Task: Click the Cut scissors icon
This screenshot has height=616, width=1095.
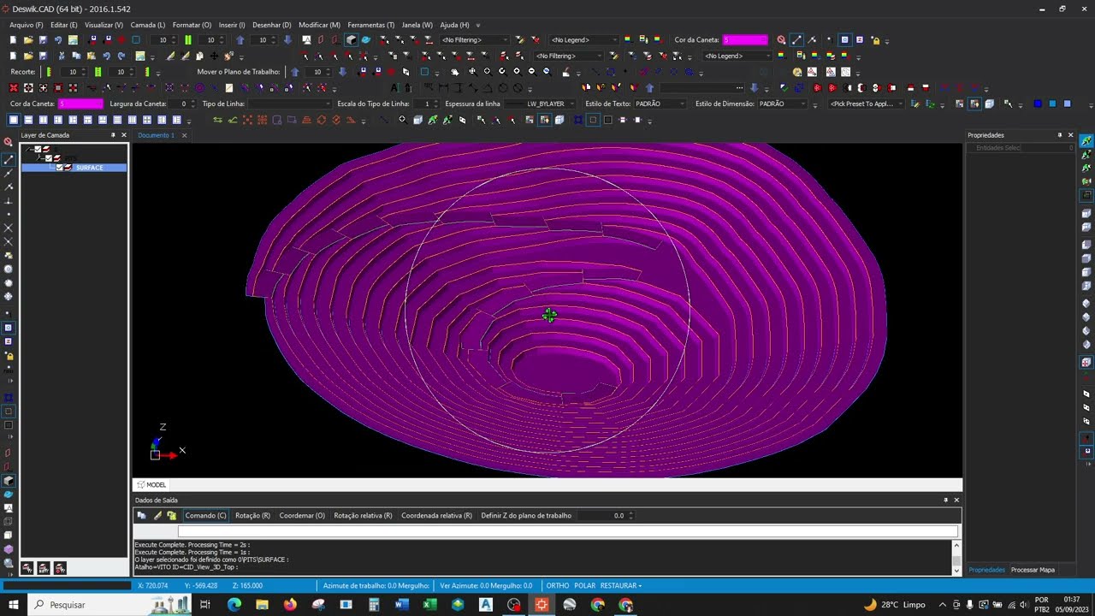Action: click(x=62, y=56)
